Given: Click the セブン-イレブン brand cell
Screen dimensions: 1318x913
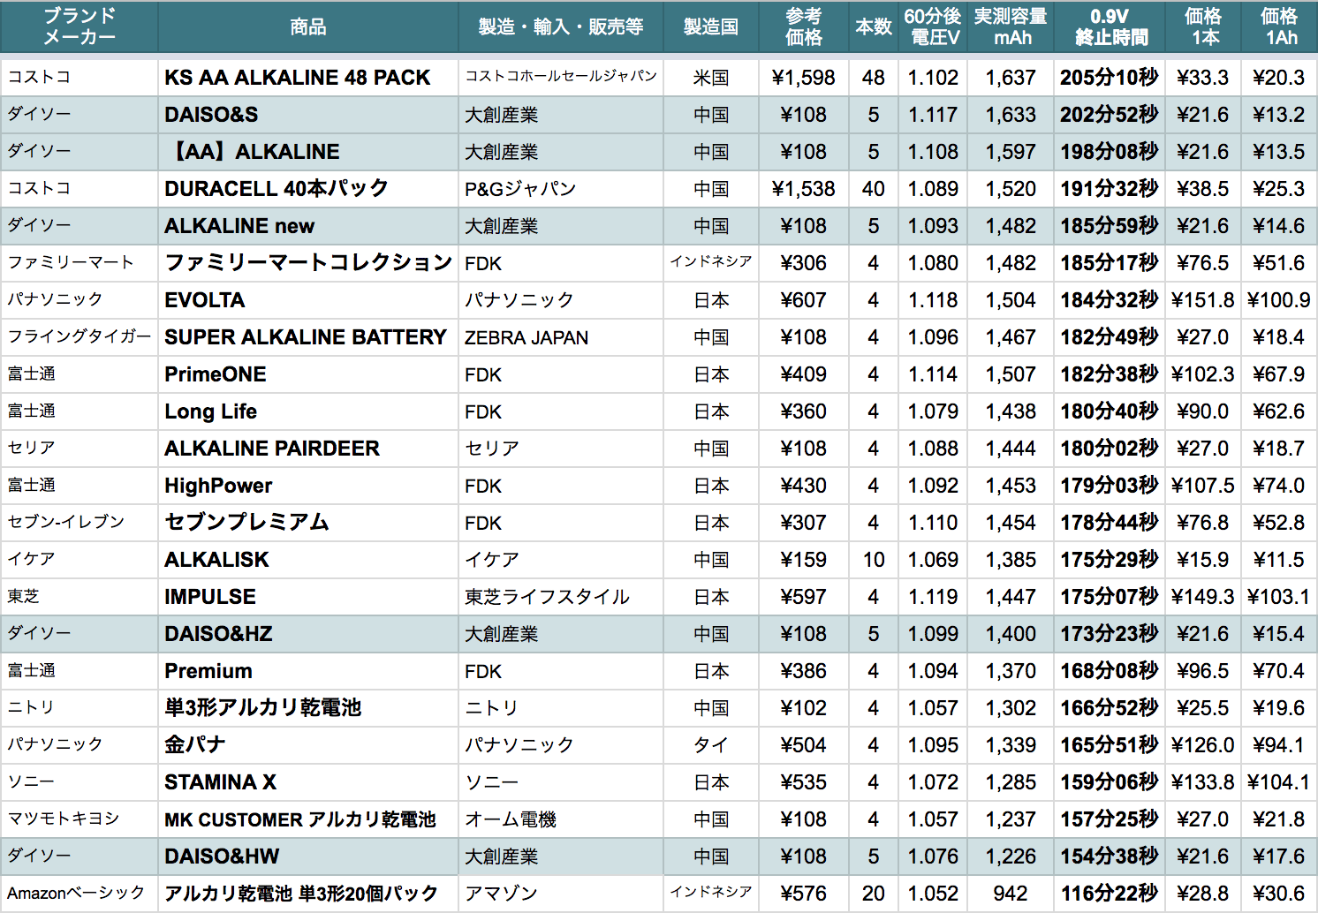Looking at the screenshot, I should 80,523.
